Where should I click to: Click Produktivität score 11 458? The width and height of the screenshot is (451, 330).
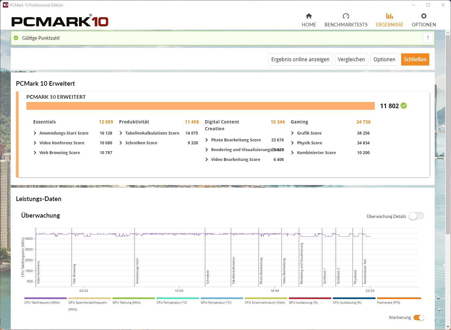(x=192, y=122)
